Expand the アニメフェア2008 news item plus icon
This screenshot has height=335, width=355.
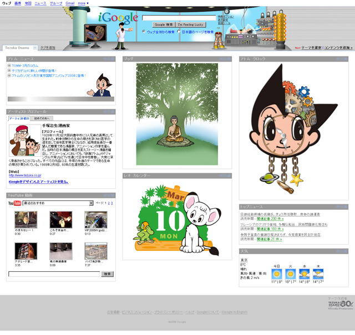pyautogui.click(x=9, y=75)
